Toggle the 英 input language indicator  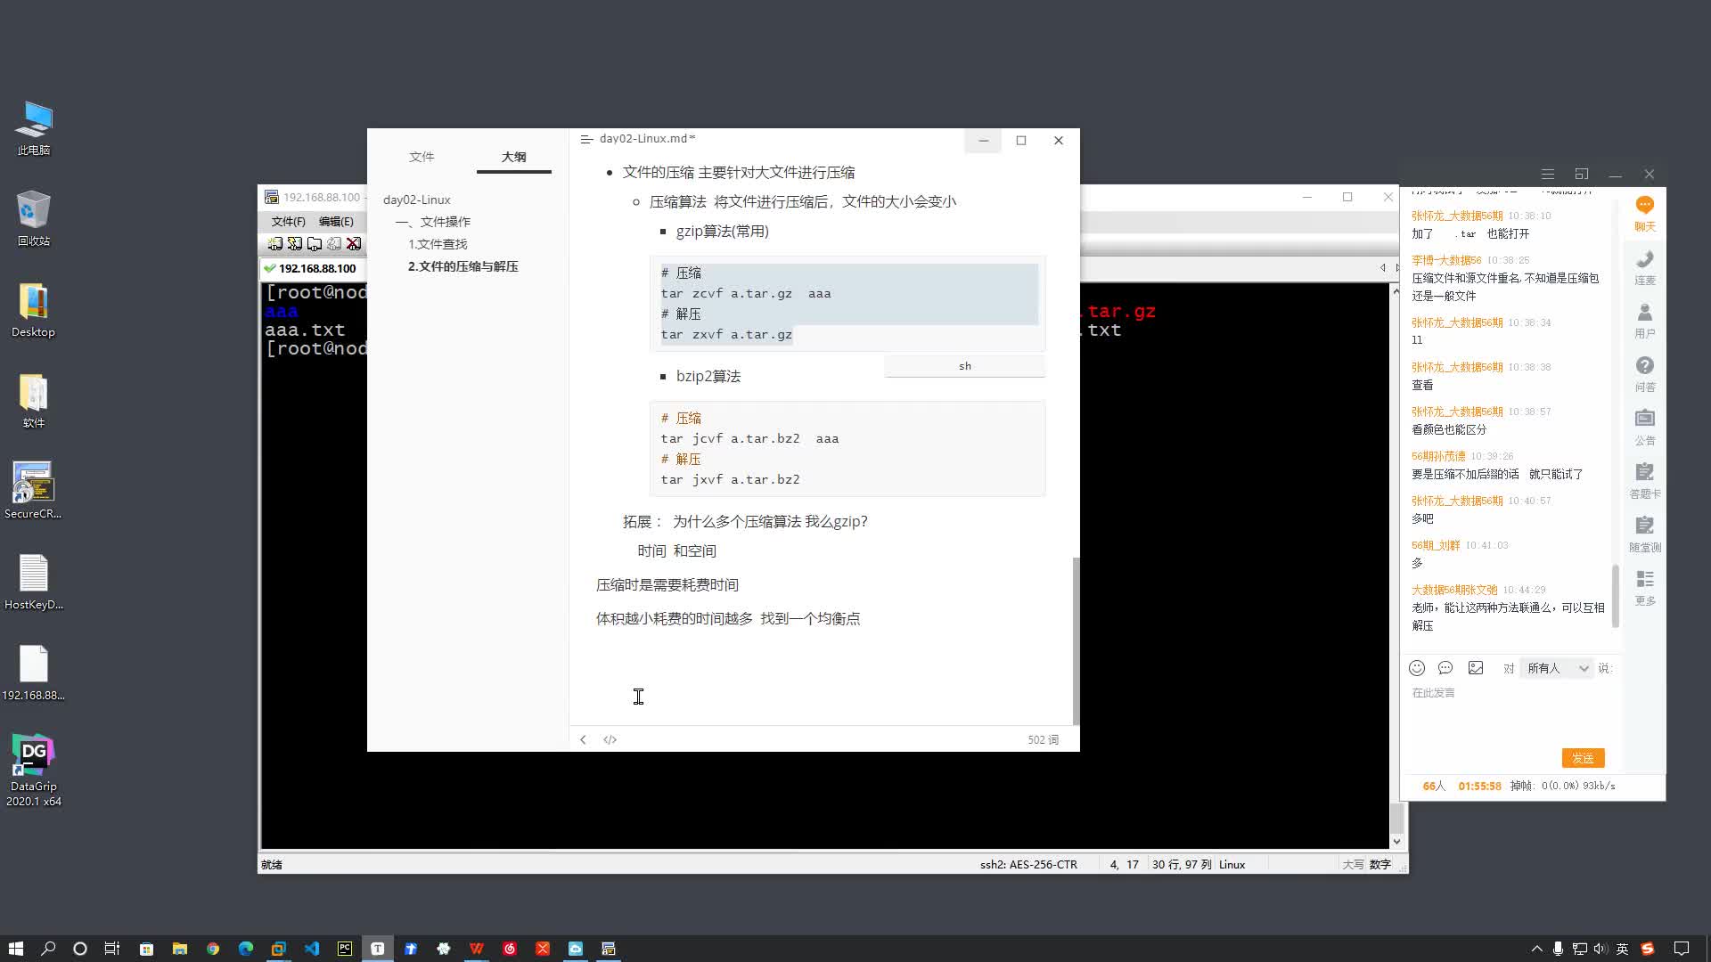(1622, 949)
